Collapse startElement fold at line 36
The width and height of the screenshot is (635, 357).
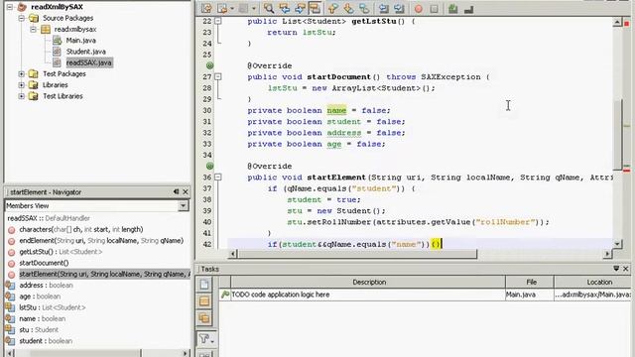click(x=218, y=177)
